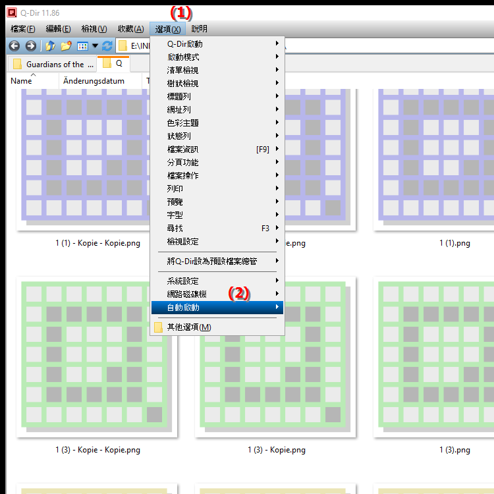Open the 系統設定 submenu
The width and height of the screenshot is (494, 494).
(x=217, y=281)
